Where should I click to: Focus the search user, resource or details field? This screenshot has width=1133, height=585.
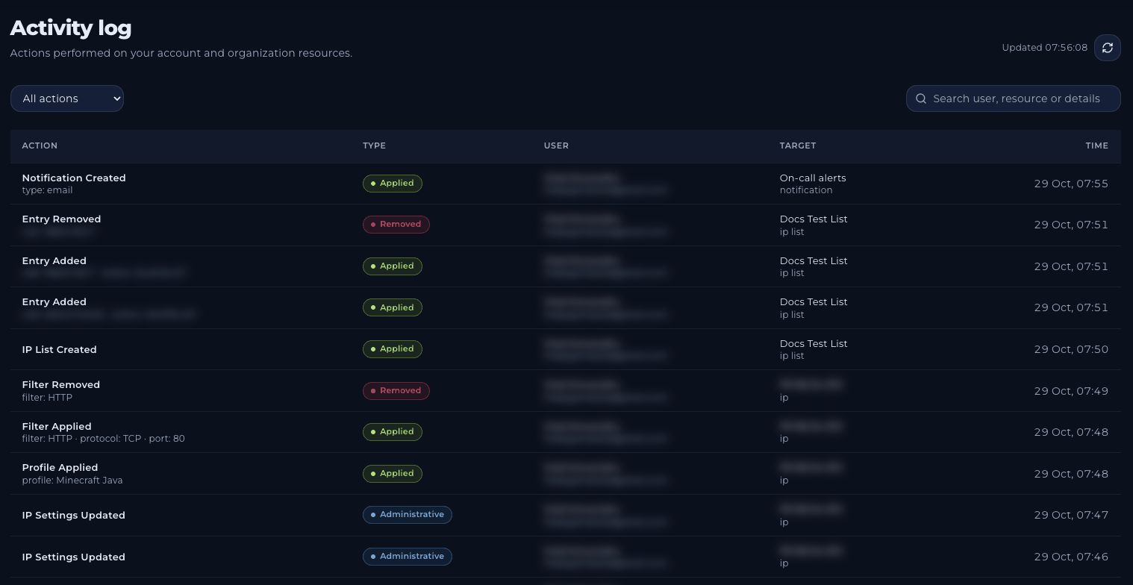[1014, 98]
